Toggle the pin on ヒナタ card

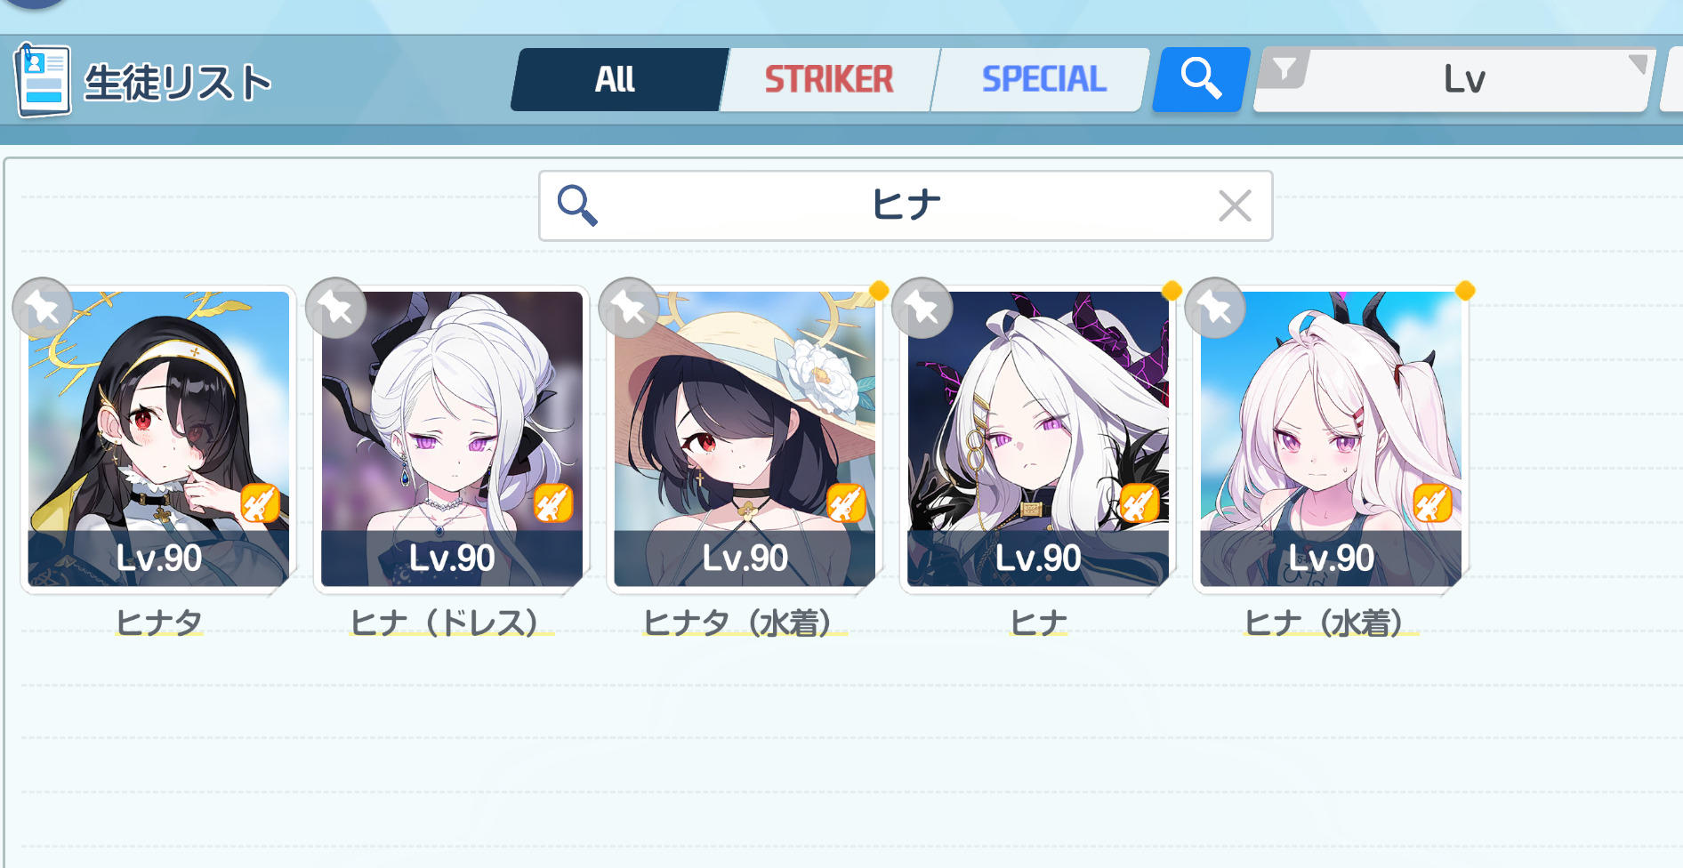click(x=42, y=308)
